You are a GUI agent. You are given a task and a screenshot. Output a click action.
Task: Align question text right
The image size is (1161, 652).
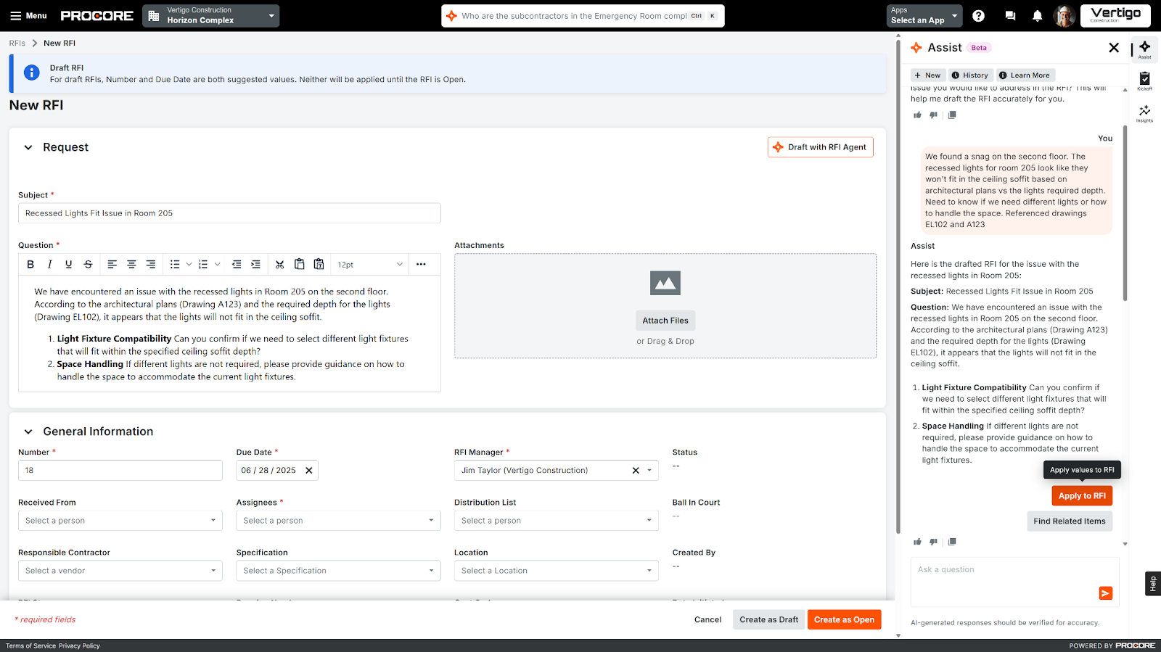click(151, 265)
